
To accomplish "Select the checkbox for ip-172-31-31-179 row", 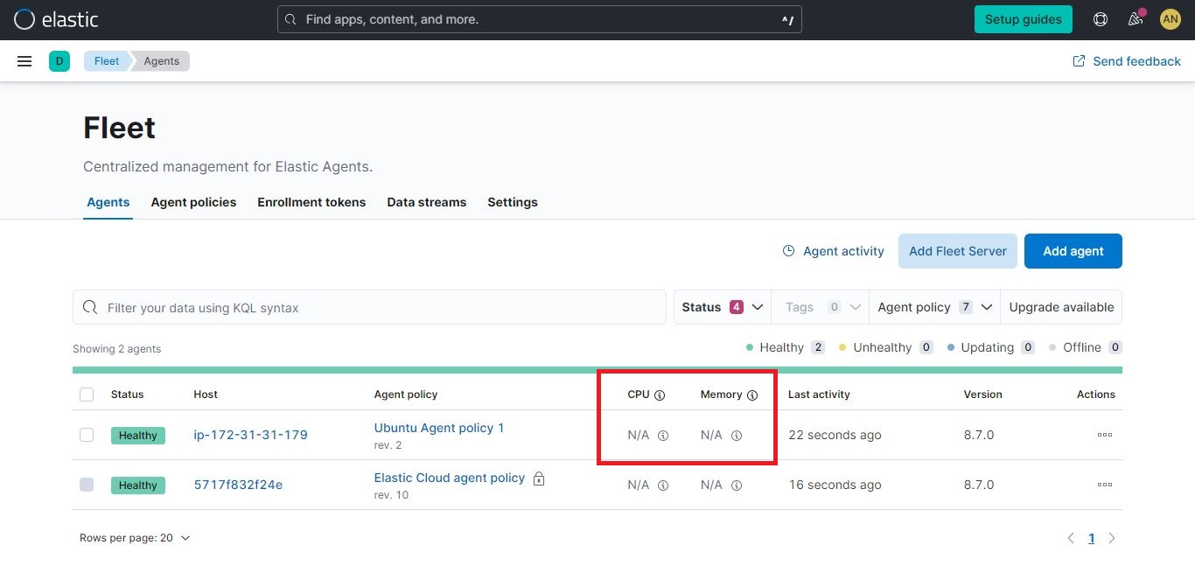I will pos(87,435).
